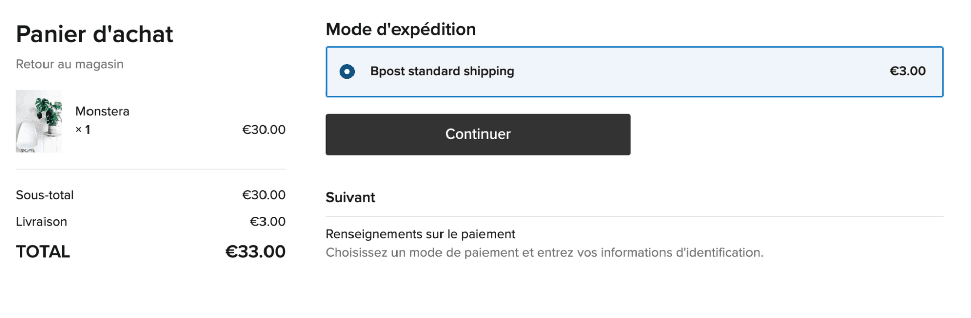Click the Bpost standard shipping label

[442, 71]
